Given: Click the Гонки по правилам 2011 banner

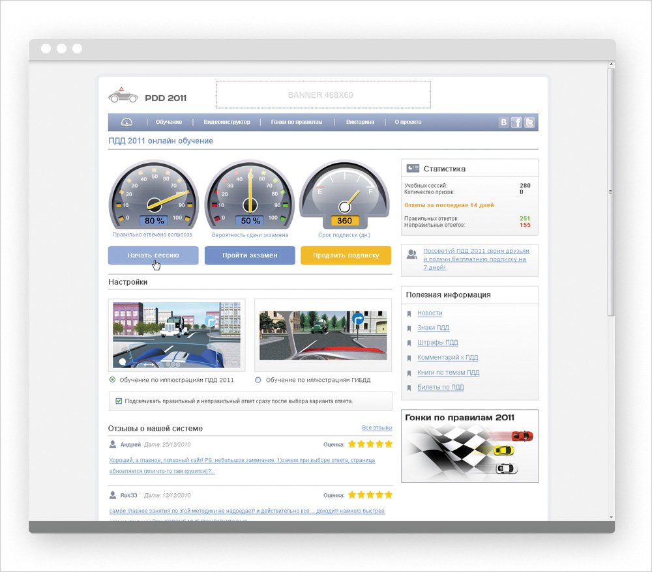Looking at the screenshot, I should pyautogui.click(x=469, y=446).
